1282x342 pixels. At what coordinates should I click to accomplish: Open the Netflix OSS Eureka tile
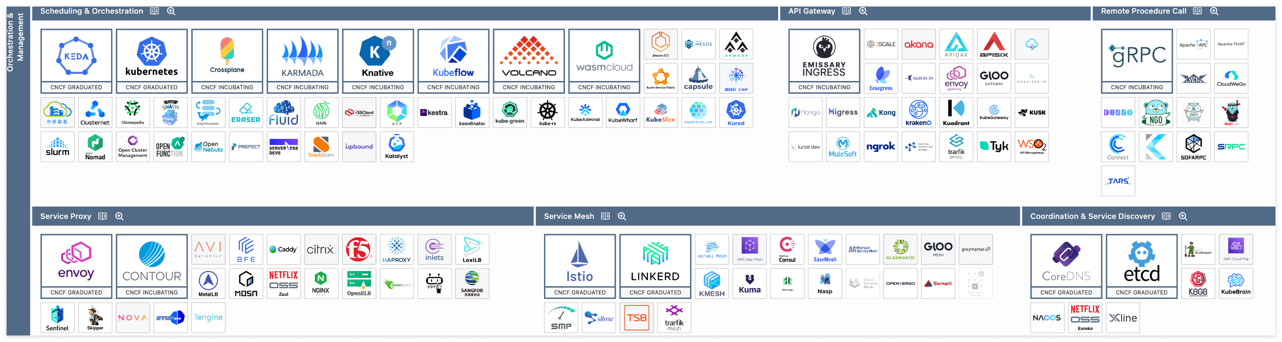tap(1085, 318)
